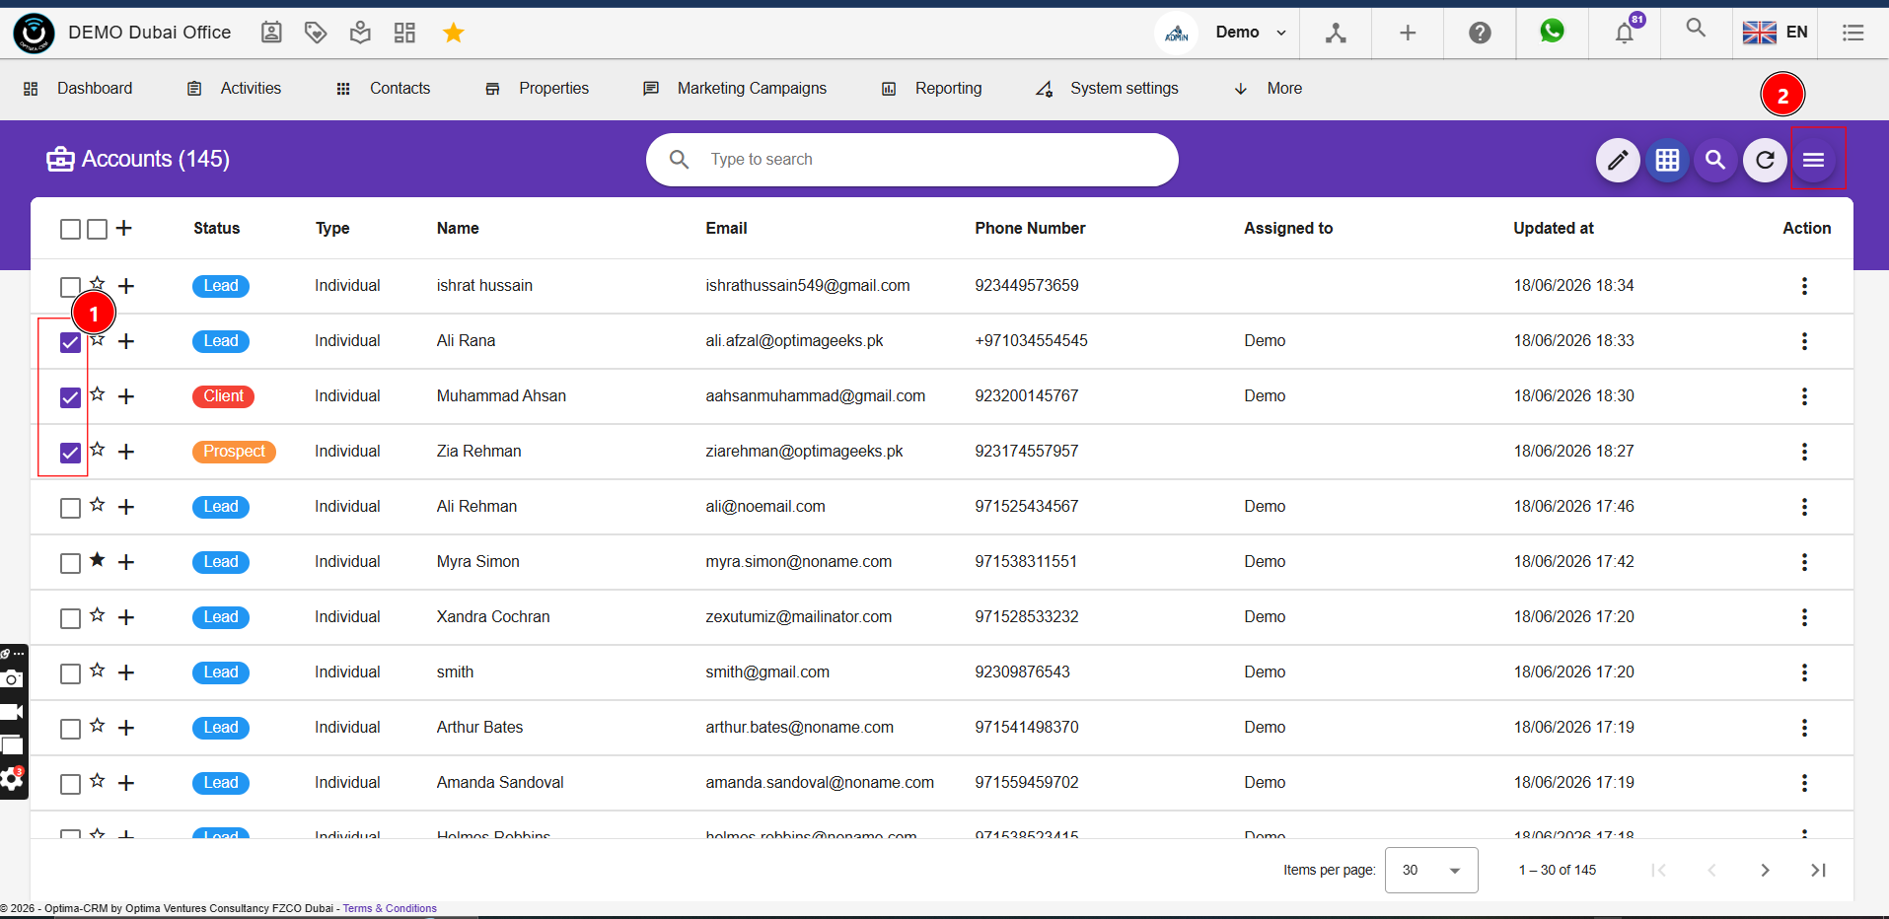Open the Activities menu
This screenshot has width=1889, height=919.
235,89
